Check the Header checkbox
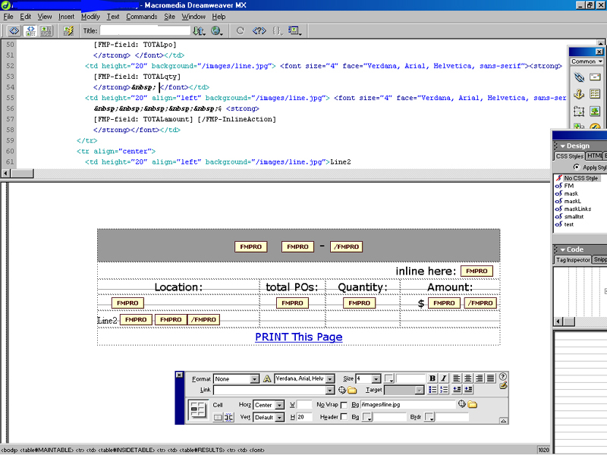Viewport: 607px width, 455px height. [344, 417]
